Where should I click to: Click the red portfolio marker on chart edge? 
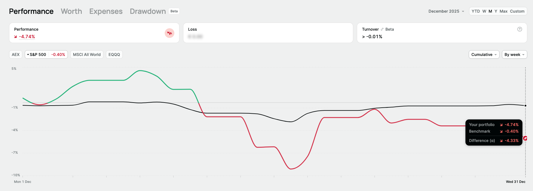tap(525, 138)
